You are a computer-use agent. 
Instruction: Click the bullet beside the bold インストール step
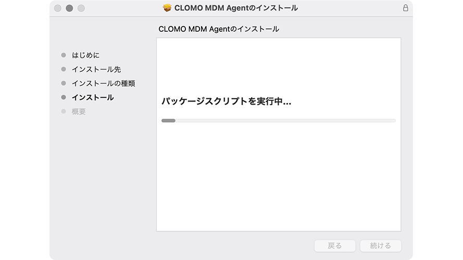pos(64,97)
